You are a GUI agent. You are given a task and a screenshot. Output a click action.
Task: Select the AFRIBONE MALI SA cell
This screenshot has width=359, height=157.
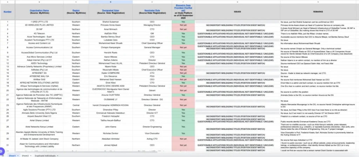pyautogui.click(x=39, y=76)
